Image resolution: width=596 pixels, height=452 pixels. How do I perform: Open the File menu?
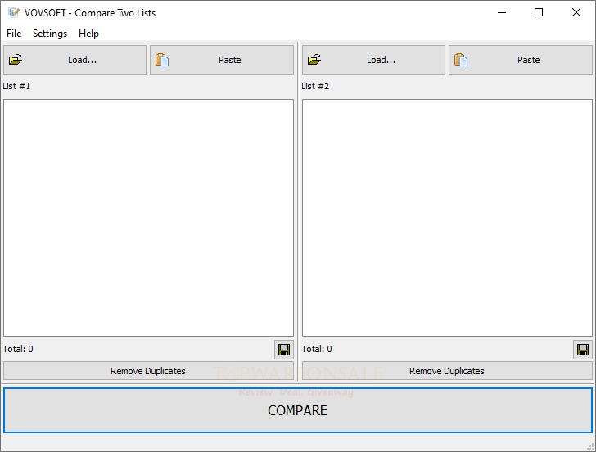coord(14,34)
